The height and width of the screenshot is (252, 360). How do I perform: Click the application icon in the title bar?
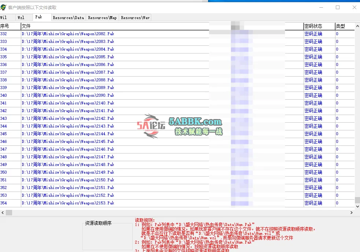point(4,7)
